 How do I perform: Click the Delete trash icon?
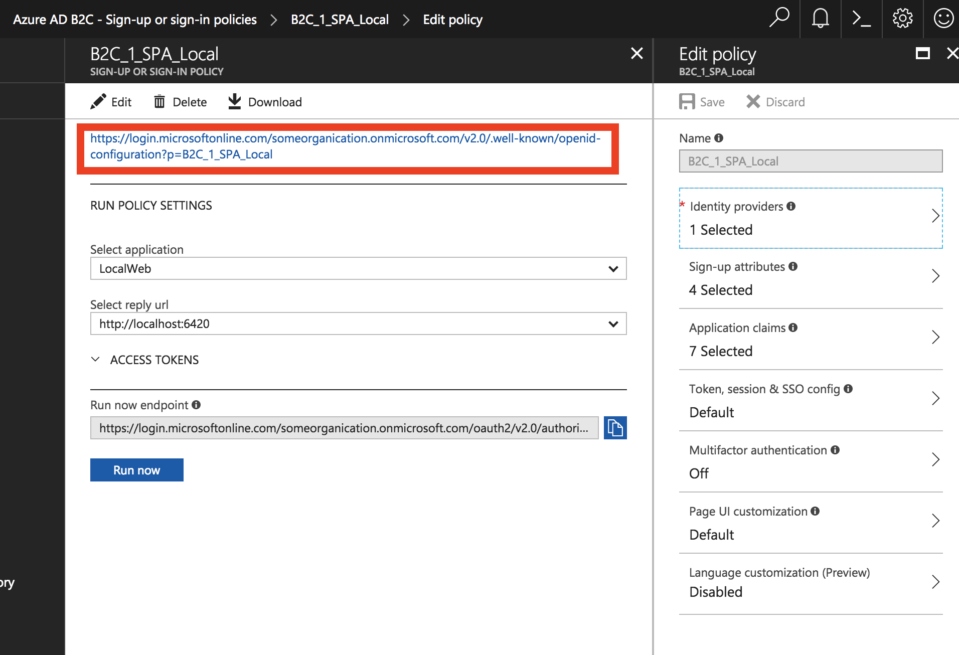pos(159,102)
